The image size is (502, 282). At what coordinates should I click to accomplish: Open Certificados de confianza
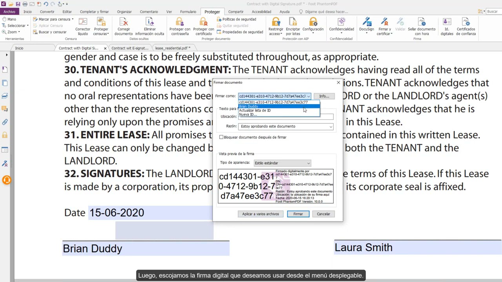466,27
